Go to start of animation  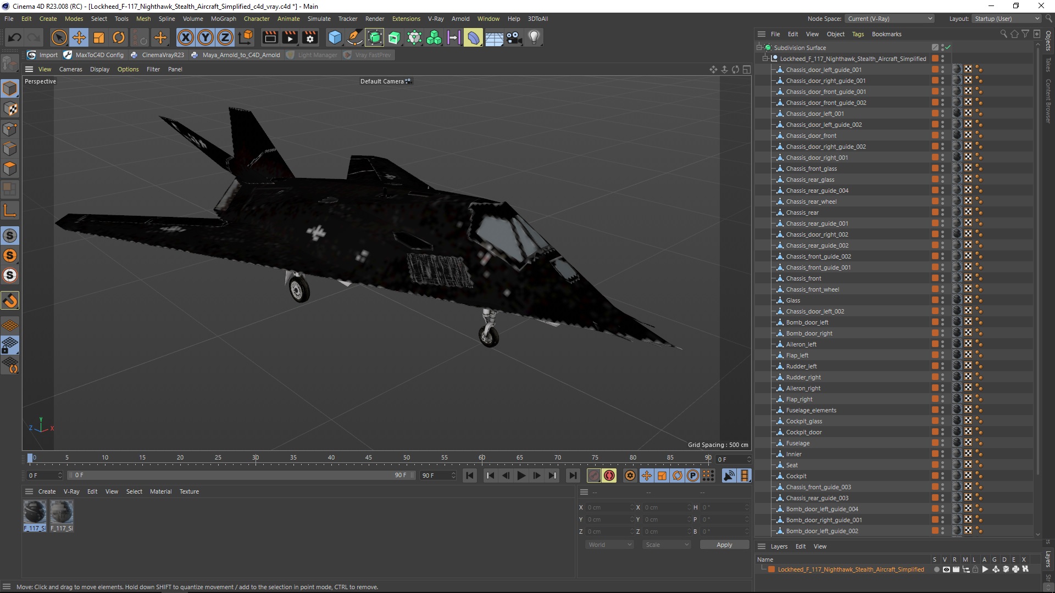(470, 475)
